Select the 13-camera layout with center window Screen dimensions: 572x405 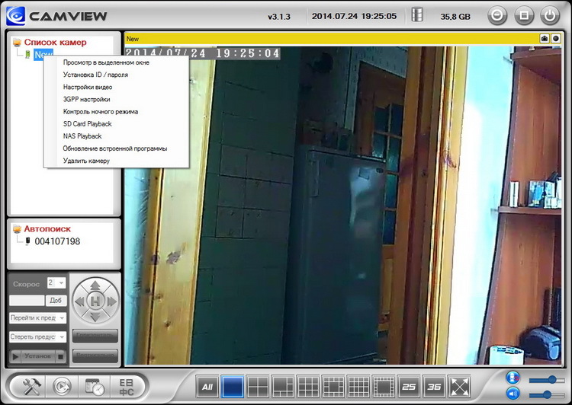click(x=333, y=387)
